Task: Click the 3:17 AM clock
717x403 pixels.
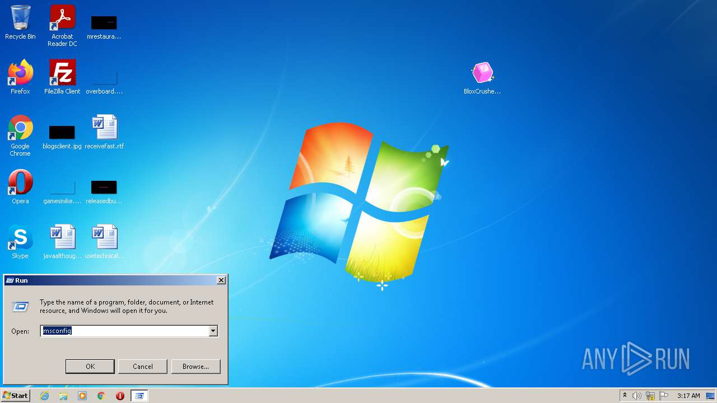Action: point(688,396)
